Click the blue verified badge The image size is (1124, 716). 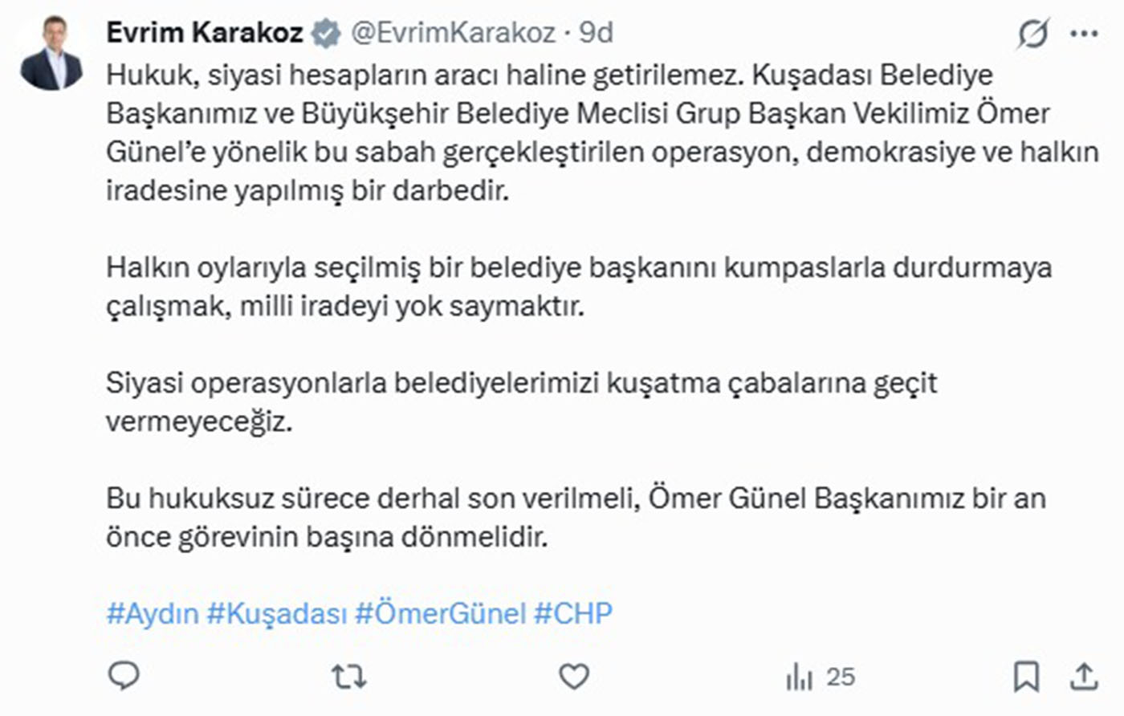coord(325,33)
